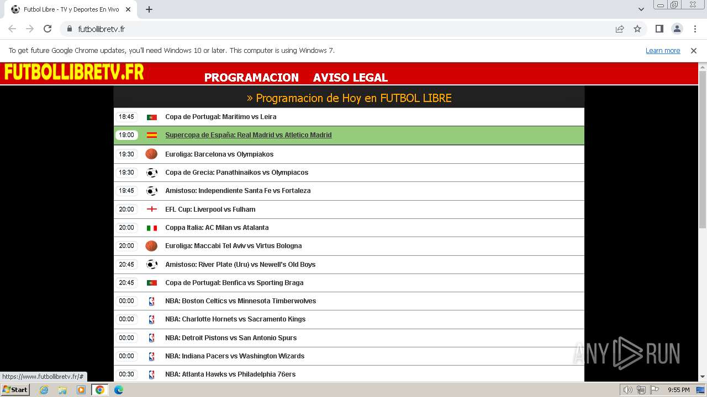Open NBA: Atlanta Hawks vs Philadelphia 76ers

click(x=230, y=374)
